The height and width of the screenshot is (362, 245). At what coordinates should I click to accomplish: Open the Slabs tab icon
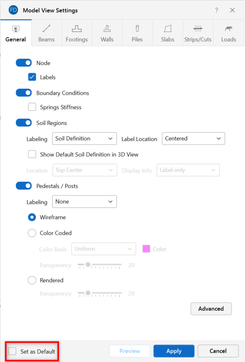[x=168, y=29]
